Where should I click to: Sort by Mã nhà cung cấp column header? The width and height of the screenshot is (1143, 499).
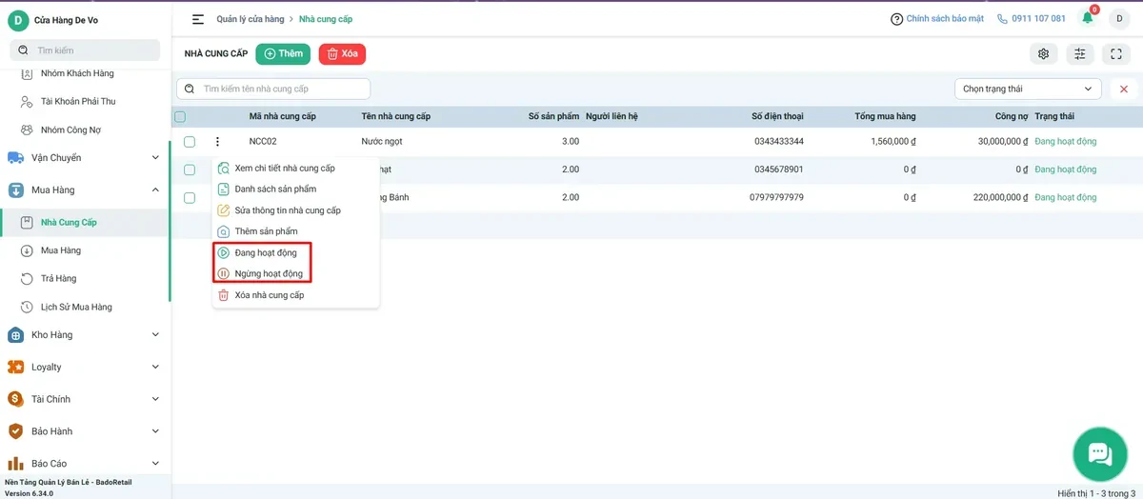pyautogui.click(x=283, y=117)
